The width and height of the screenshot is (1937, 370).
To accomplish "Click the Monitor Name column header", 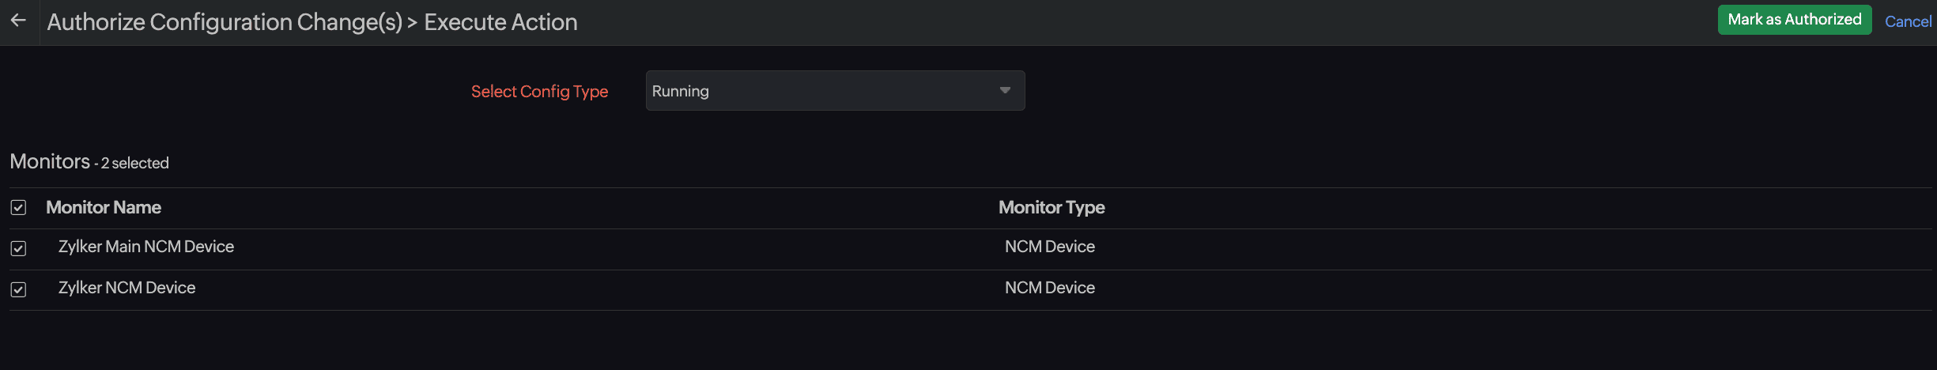I will point(104,207).
